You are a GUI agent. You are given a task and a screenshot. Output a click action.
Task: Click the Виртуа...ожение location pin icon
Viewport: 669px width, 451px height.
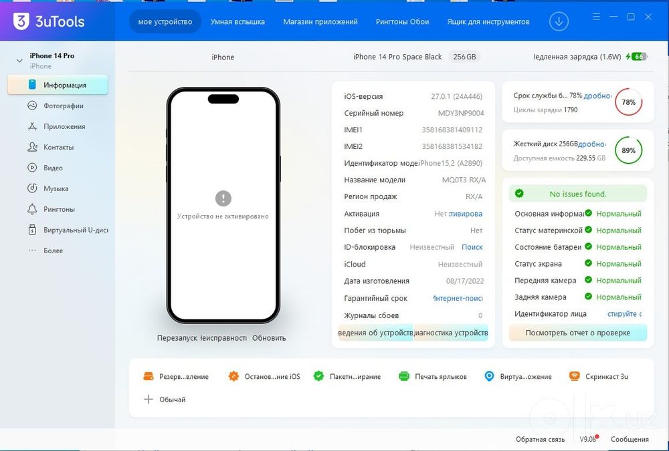[x=490, y=376]
